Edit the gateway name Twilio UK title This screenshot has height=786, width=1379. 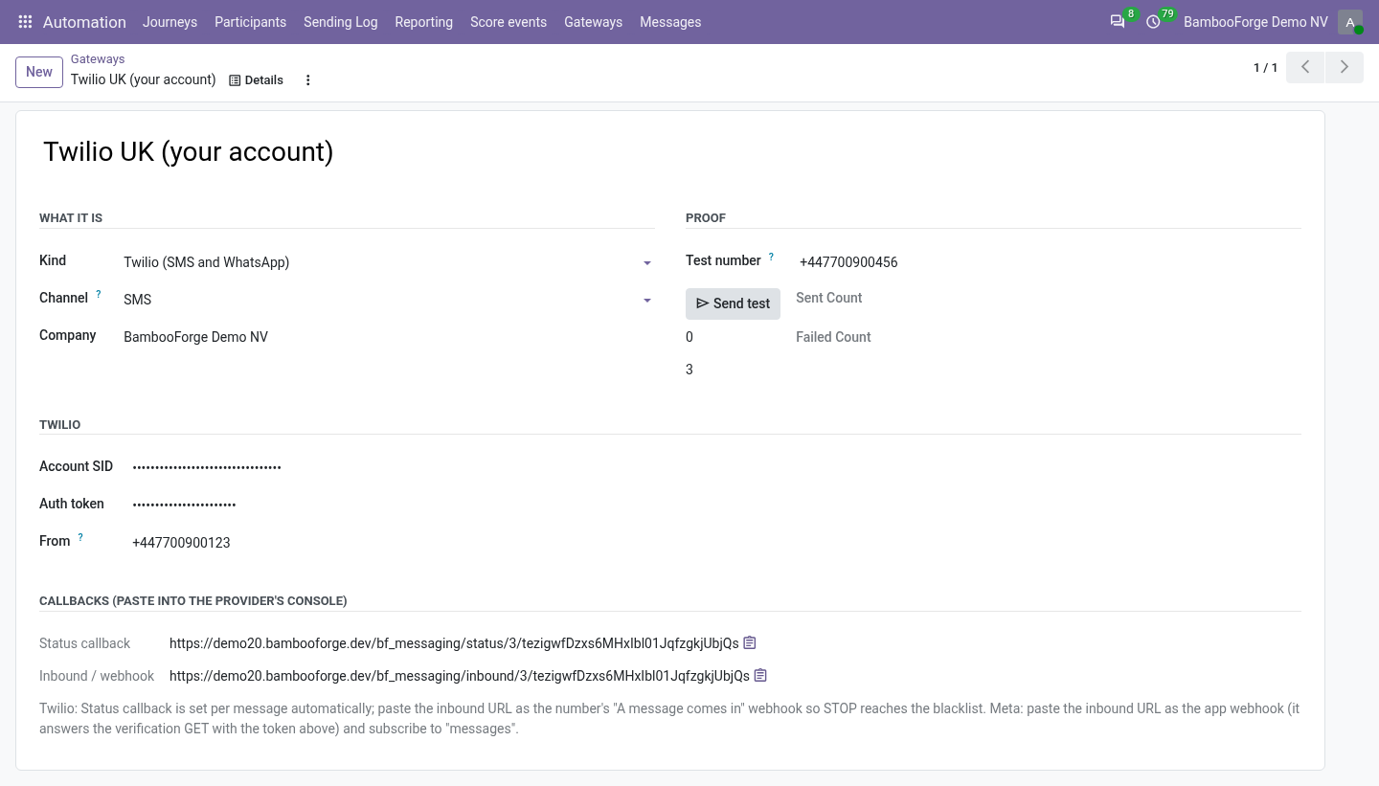(670, 152)
